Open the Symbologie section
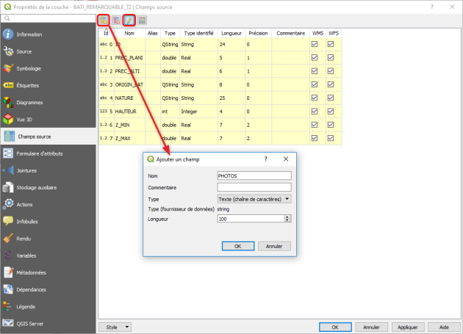This screenshot has height=334, width=463. pos(48,68)
